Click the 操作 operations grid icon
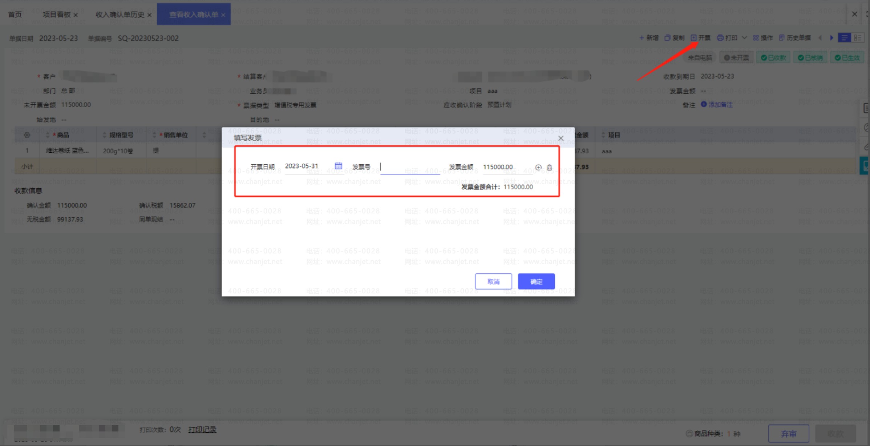 click(x=756, y=38)
